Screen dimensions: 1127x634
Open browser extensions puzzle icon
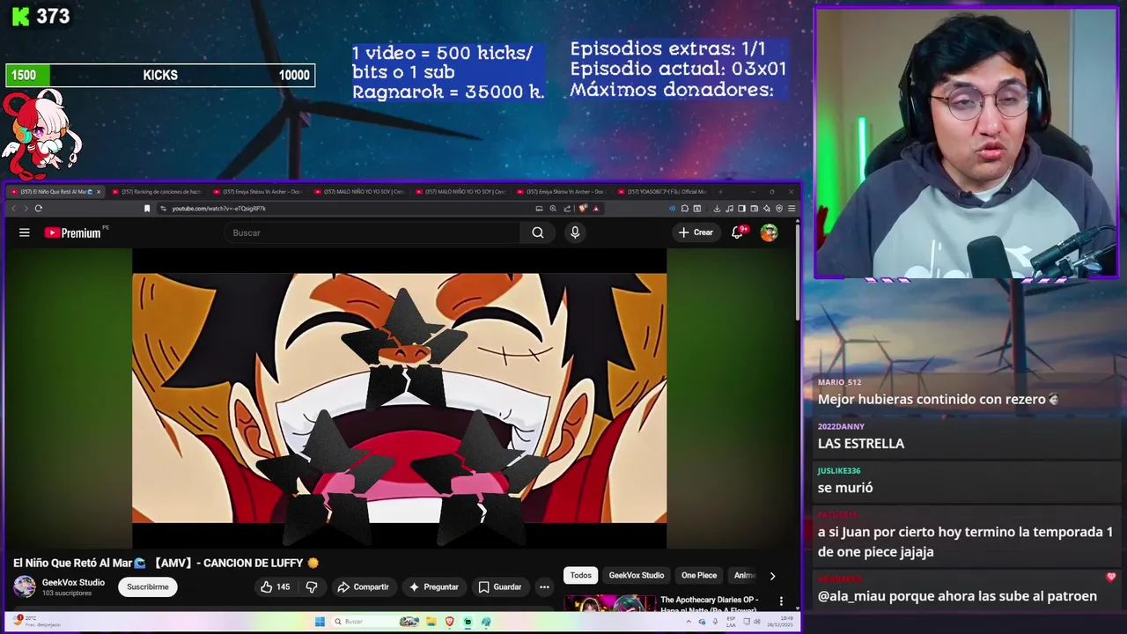point(685,209)
